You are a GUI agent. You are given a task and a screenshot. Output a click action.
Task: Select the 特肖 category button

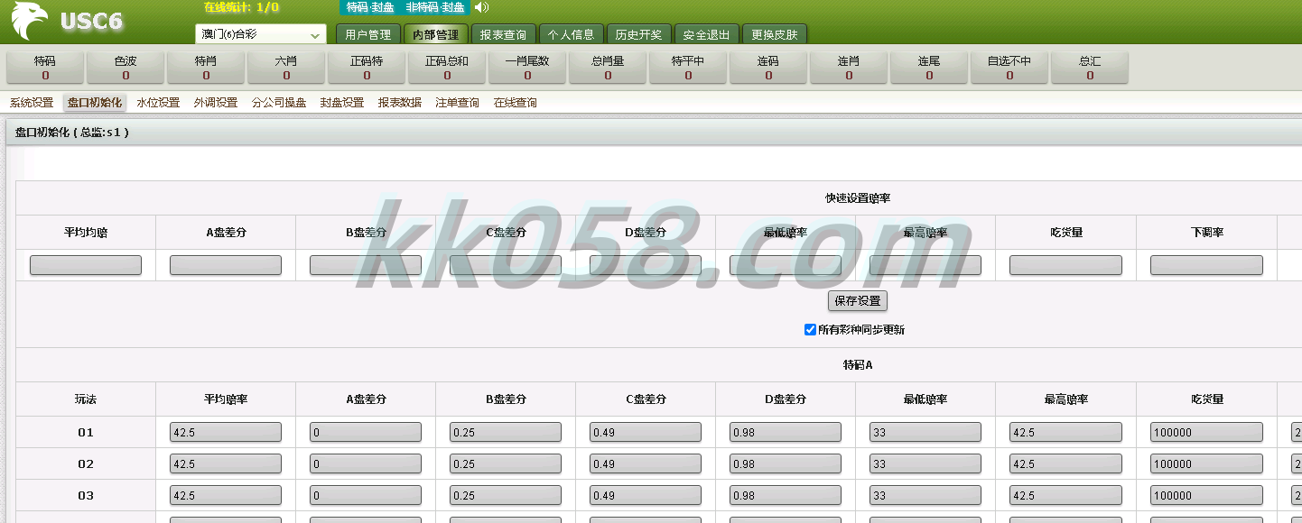click(x=206, y=68)
